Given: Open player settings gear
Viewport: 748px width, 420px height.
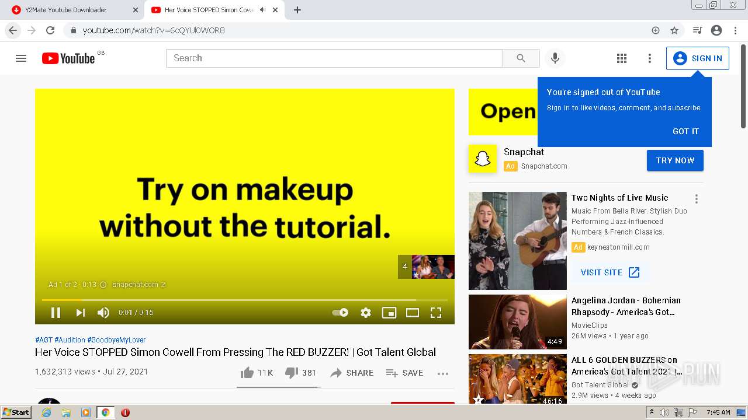Looking at the screenshot, I should click(x=366, y=313).
